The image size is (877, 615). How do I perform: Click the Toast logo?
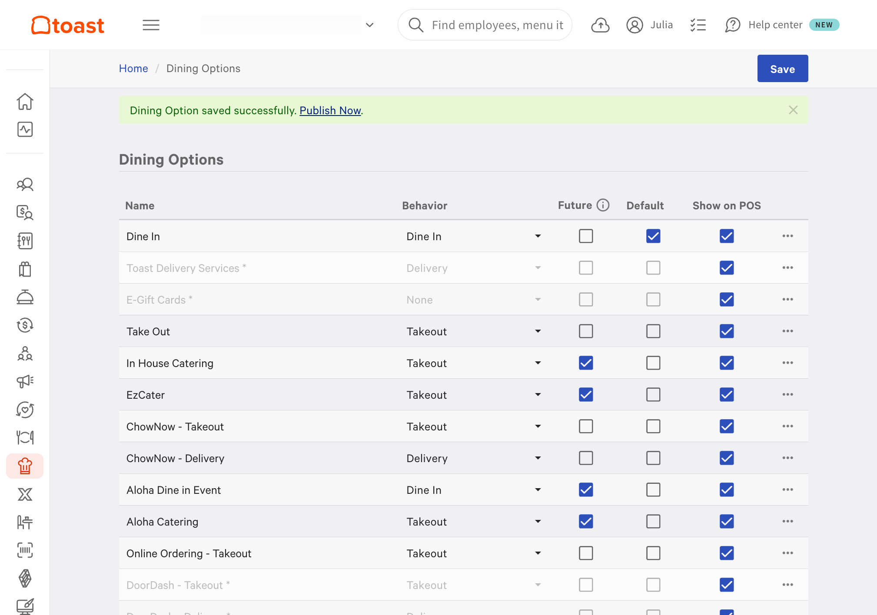pos(68,25)
